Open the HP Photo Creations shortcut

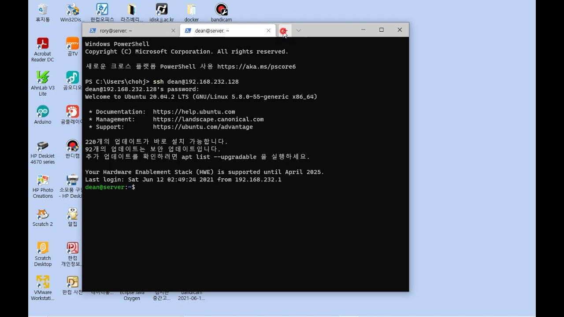(43, 186)
